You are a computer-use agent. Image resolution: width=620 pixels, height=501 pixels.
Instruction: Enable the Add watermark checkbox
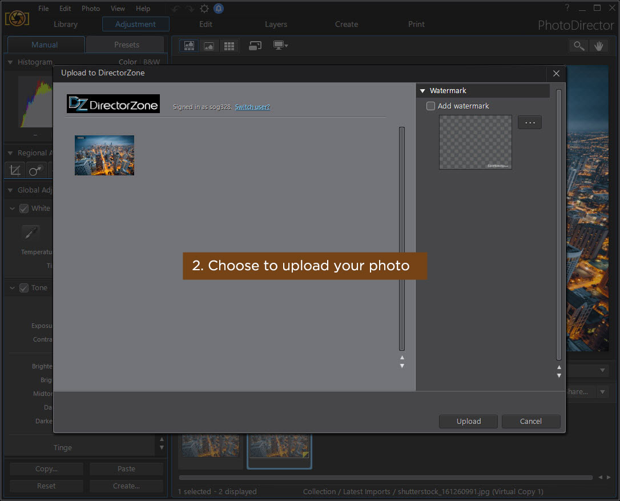pos(431,106)
